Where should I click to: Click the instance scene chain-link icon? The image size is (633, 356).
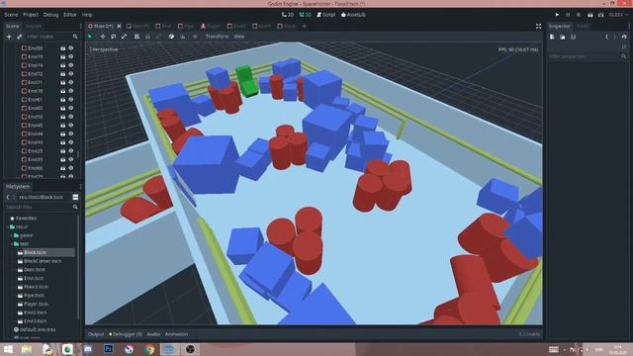(20, 37)
